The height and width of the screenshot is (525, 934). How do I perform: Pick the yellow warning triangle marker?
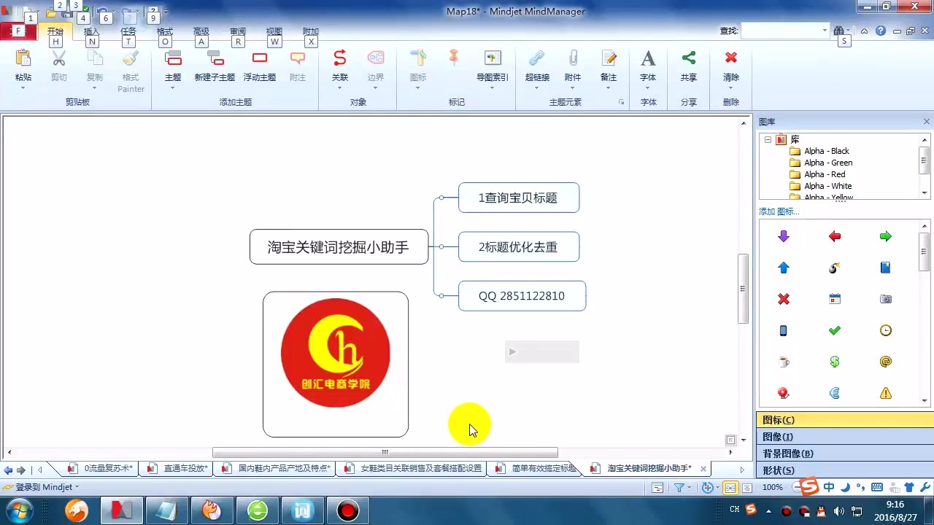pyautogui.click(x=886, y=393)
